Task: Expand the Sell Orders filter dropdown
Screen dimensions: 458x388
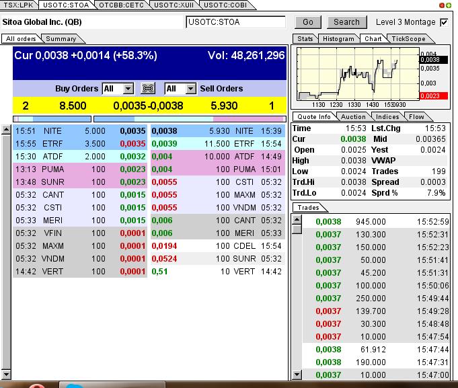Action: pyautogui.click(x=190, y=89)
